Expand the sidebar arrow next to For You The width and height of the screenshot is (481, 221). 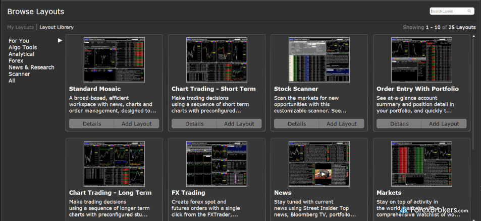60,40
